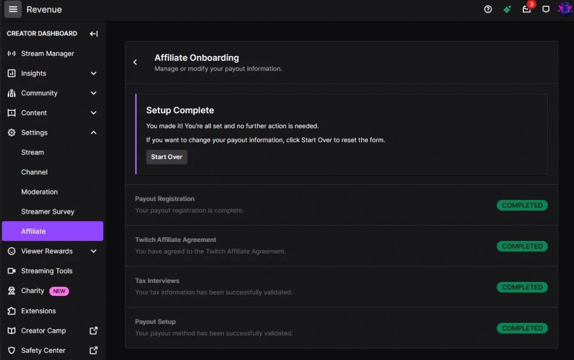Click Tax Interviews COMPLETED badge

tap(522, 287)
